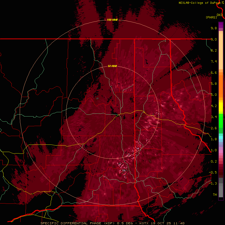The width and height of the screenshot is (225, 225).
Task: Click the 2.6 value on the color scale
Action: point(214,128)
